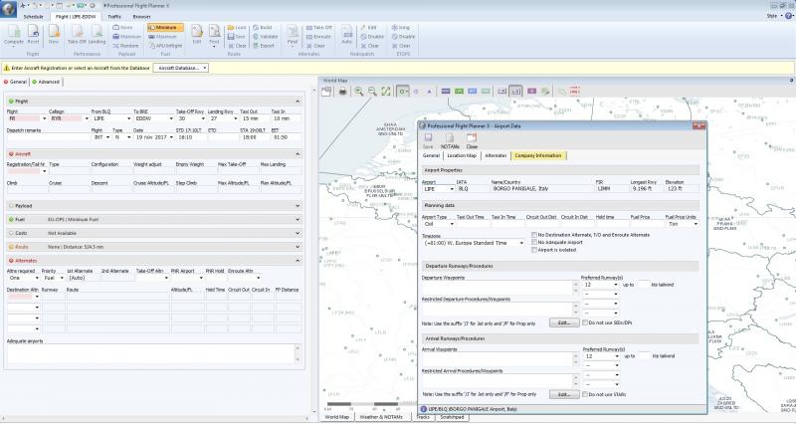796x424 pixels.
Task: Expand the Fuel section
Action: click(298, 220)
